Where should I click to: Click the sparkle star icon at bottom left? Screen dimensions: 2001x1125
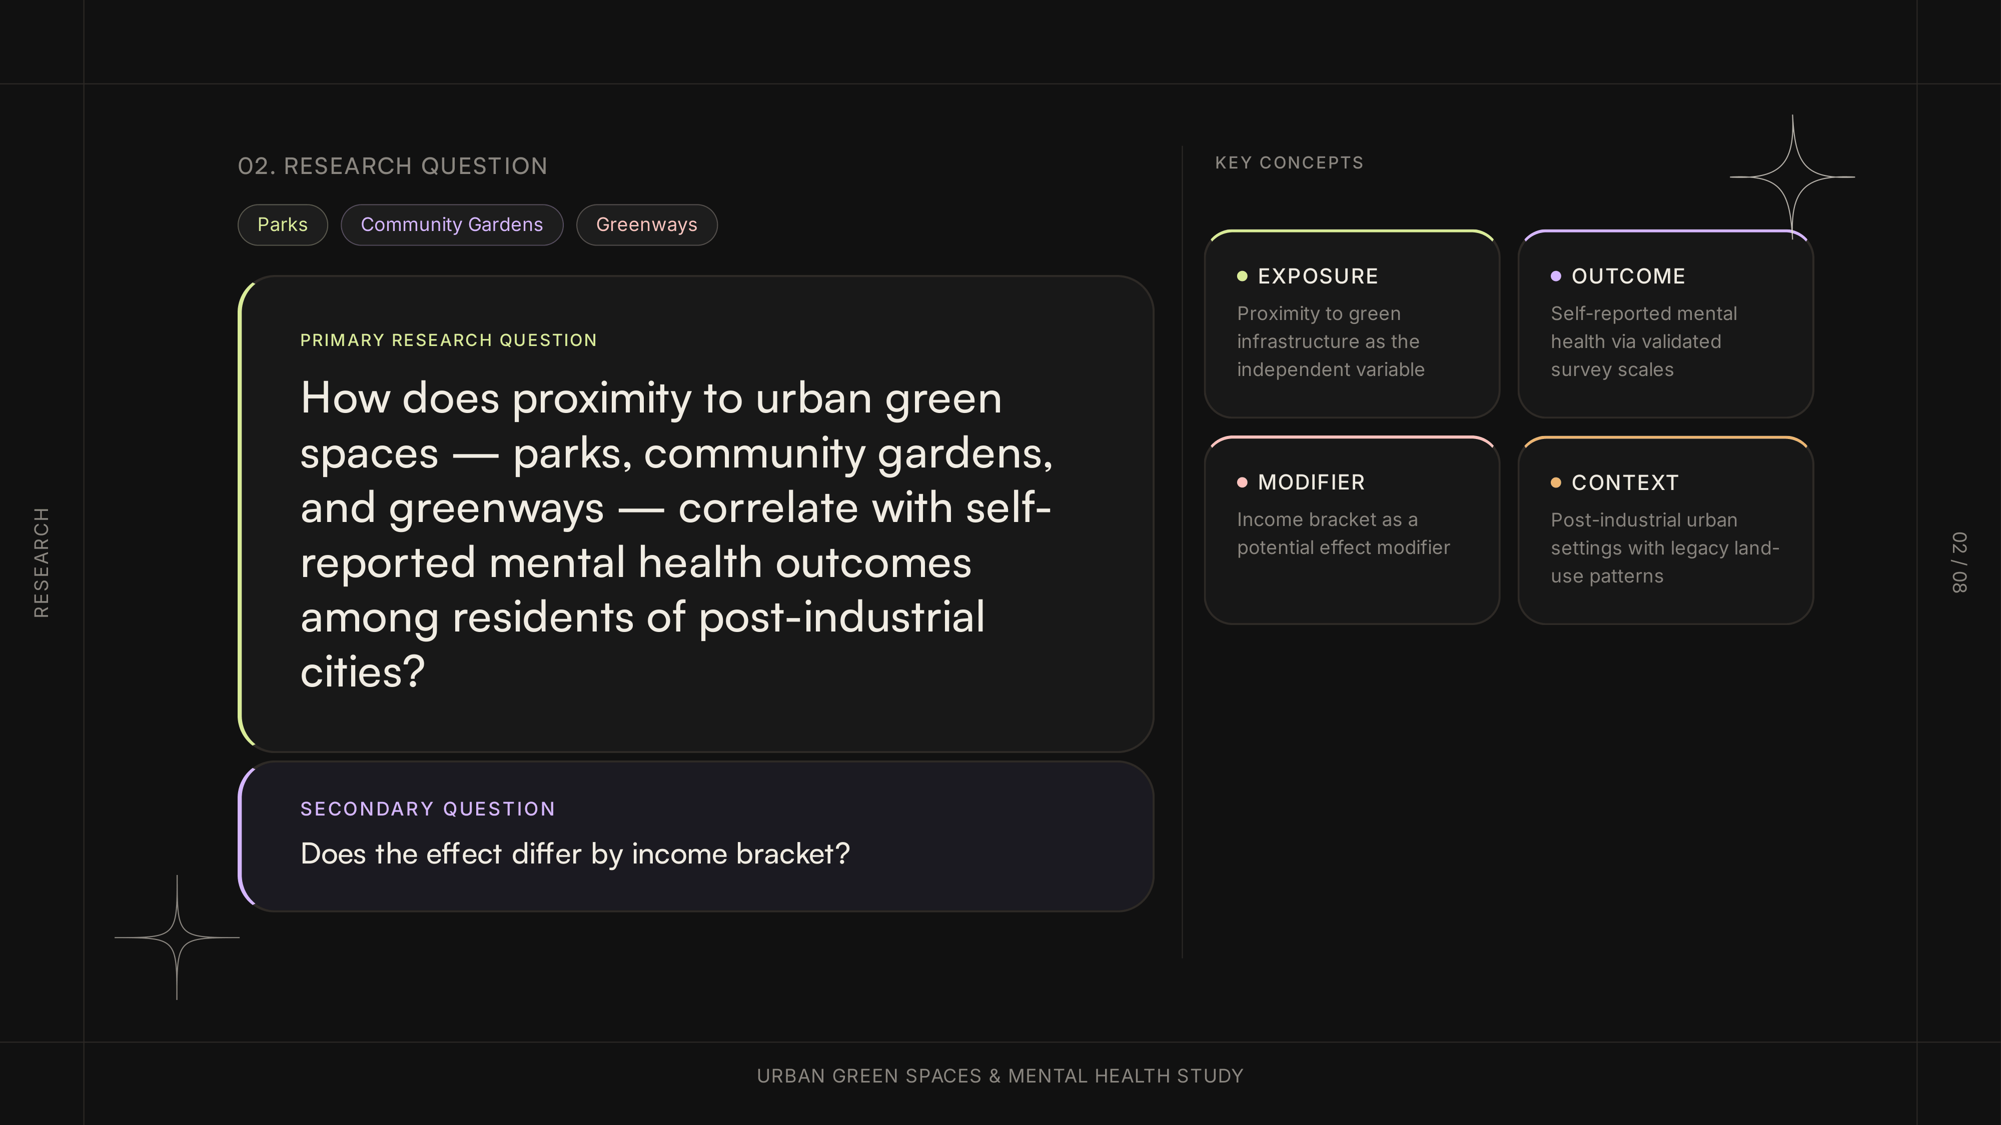pyautogui.click(x=177, y=937)
